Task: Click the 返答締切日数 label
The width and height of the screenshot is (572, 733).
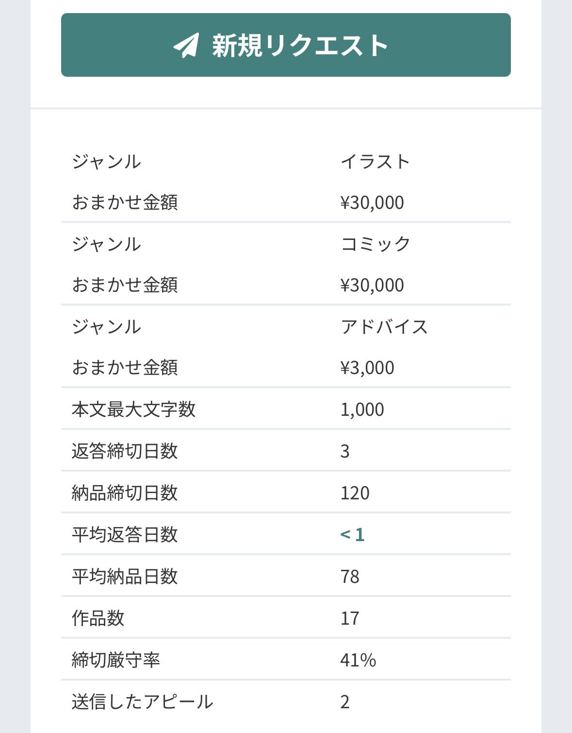Action: point(125,451)
